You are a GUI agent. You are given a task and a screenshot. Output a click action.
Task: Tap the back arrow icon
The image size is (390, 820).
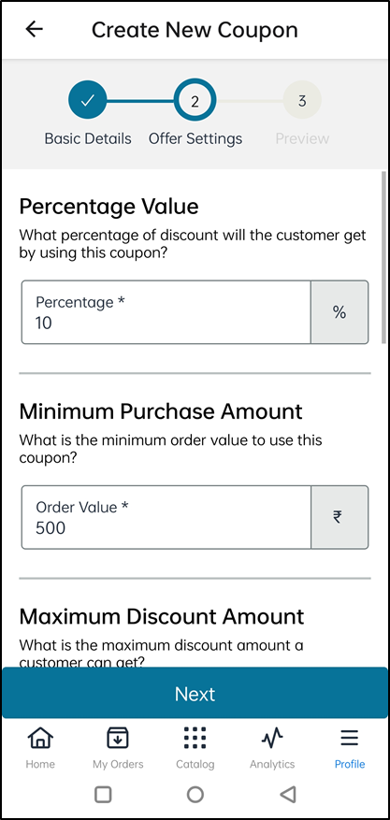pyautogui.click(x=35, y=29)
